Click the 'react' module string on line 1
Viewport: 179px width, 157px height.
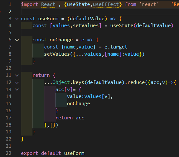click(x=149, y=4)
